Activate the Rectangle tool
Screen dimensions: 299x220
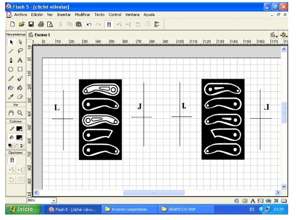[x=20, y=69]
